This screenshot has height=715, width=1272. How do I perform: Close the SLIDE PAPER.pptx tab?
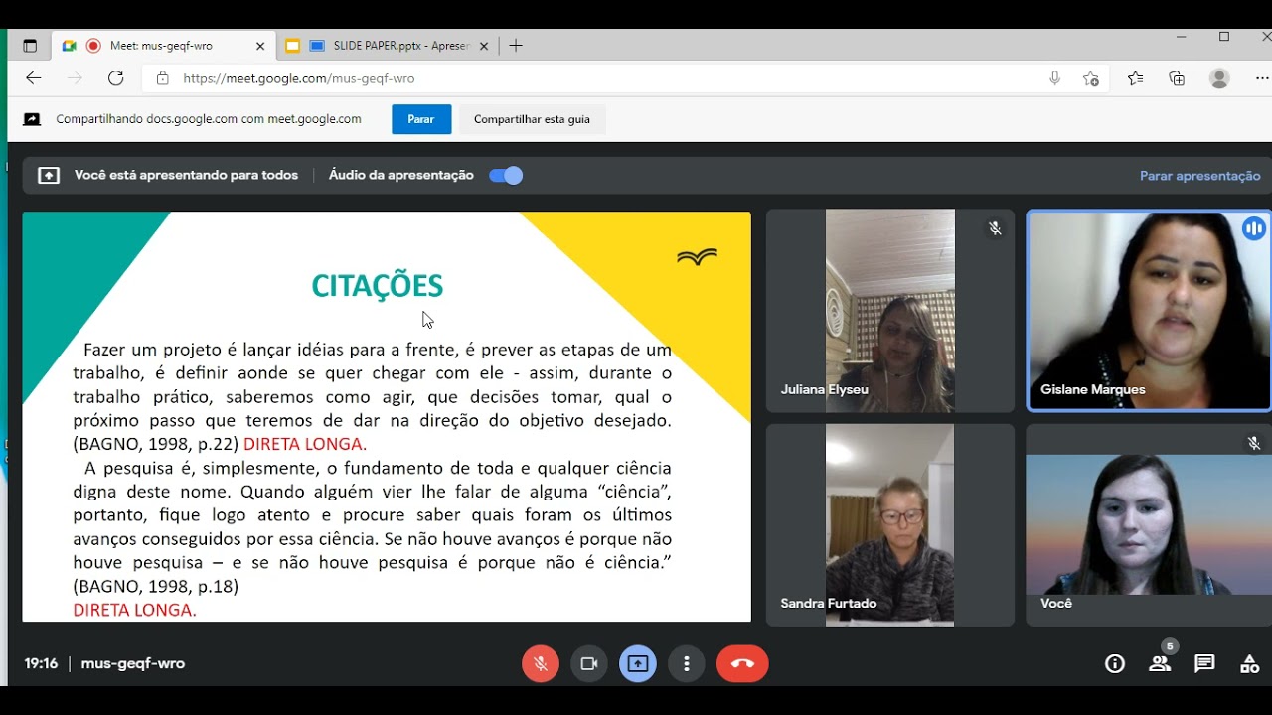coord(484,46)
